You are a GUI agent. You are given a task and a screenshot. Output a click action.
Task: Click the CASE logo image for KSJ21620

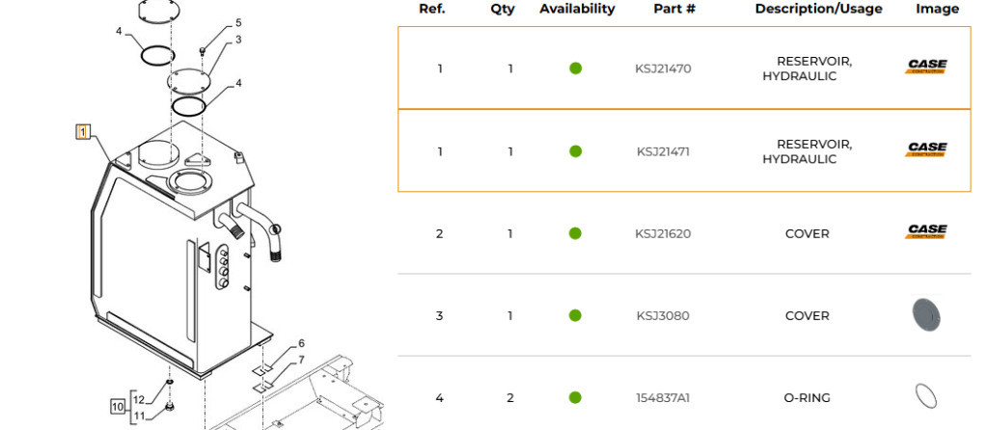click(x=926, y=231)
